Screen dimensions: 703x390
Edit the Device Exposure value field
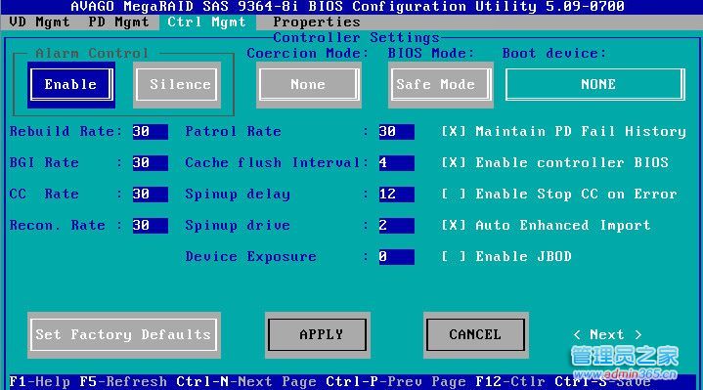click(x=396, y=257)
